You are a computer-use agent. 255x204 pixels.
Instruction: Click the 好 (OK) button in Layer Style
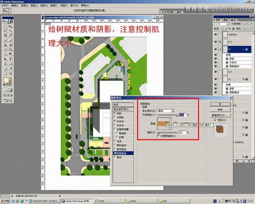coord(220,104)
